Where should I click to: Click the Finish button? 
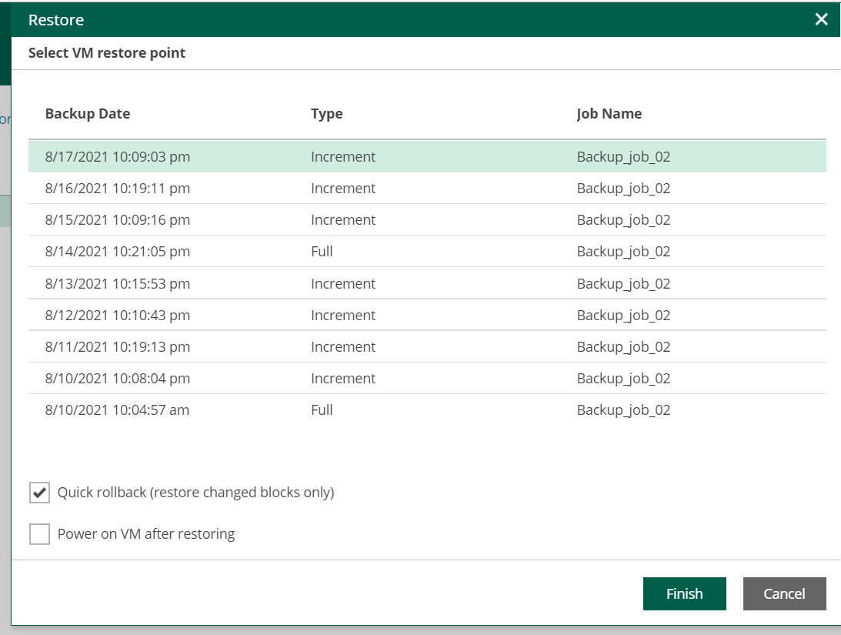[684, 593]
